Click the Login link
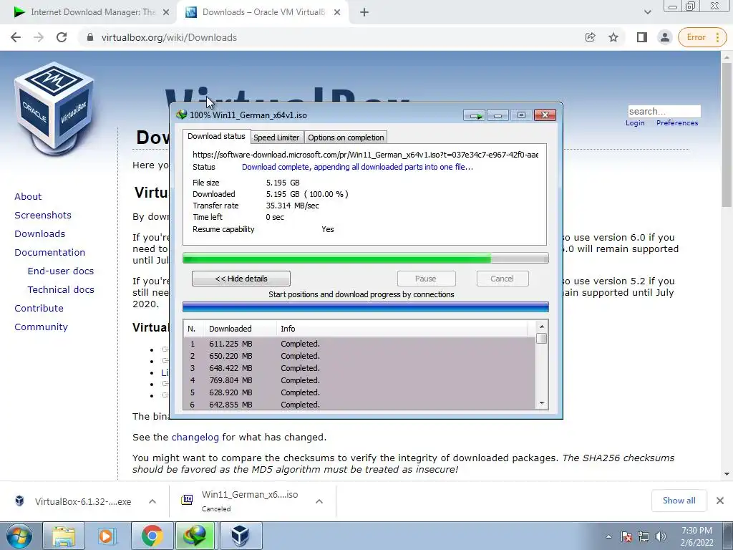733x550 pixels. 636,123
